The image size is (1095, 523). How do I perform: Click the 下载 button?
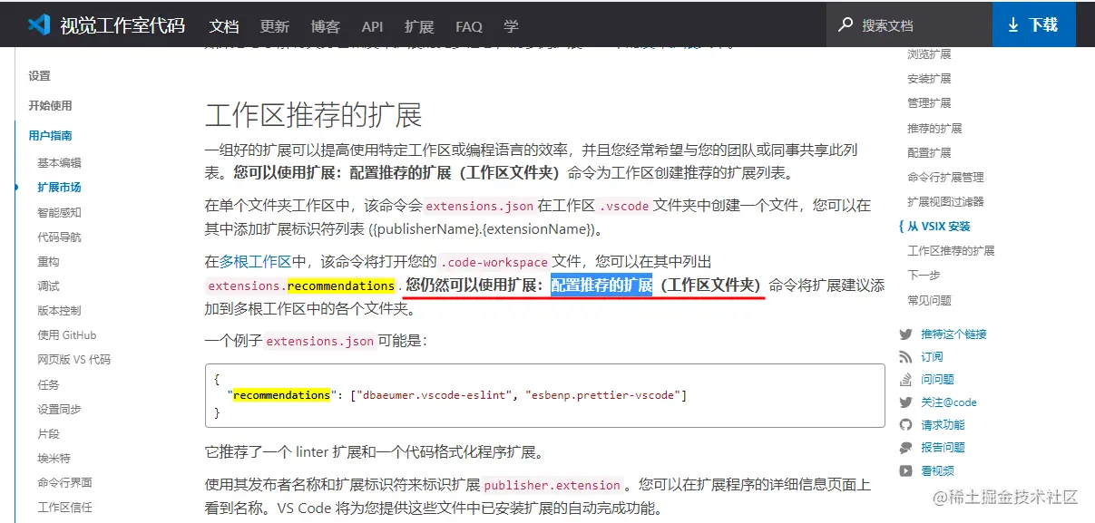(1034, 24)
